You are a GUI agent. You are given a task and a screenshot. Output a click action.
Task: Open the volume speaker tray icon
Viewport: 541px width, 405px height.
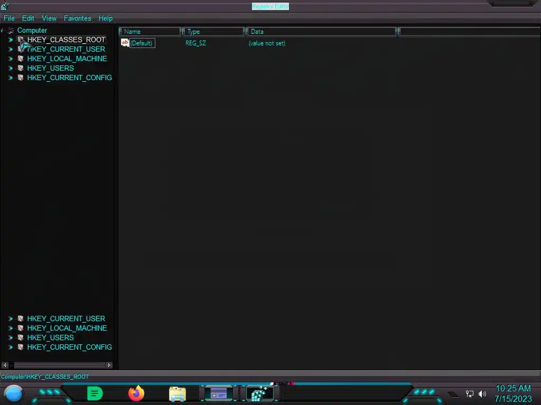click(482, 393)
